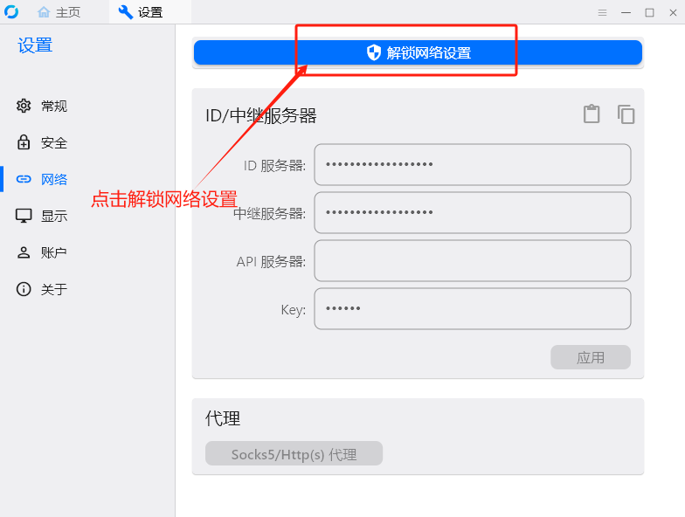Click the Key input field
Viewport: 685px width, 517px height.
(x=472, y=309)
